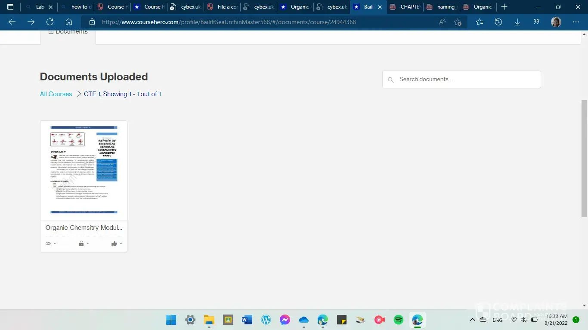Screen dimensions: 588x330
Task: Click the search magnifier in documents search
Action: (x=391, y=80)
